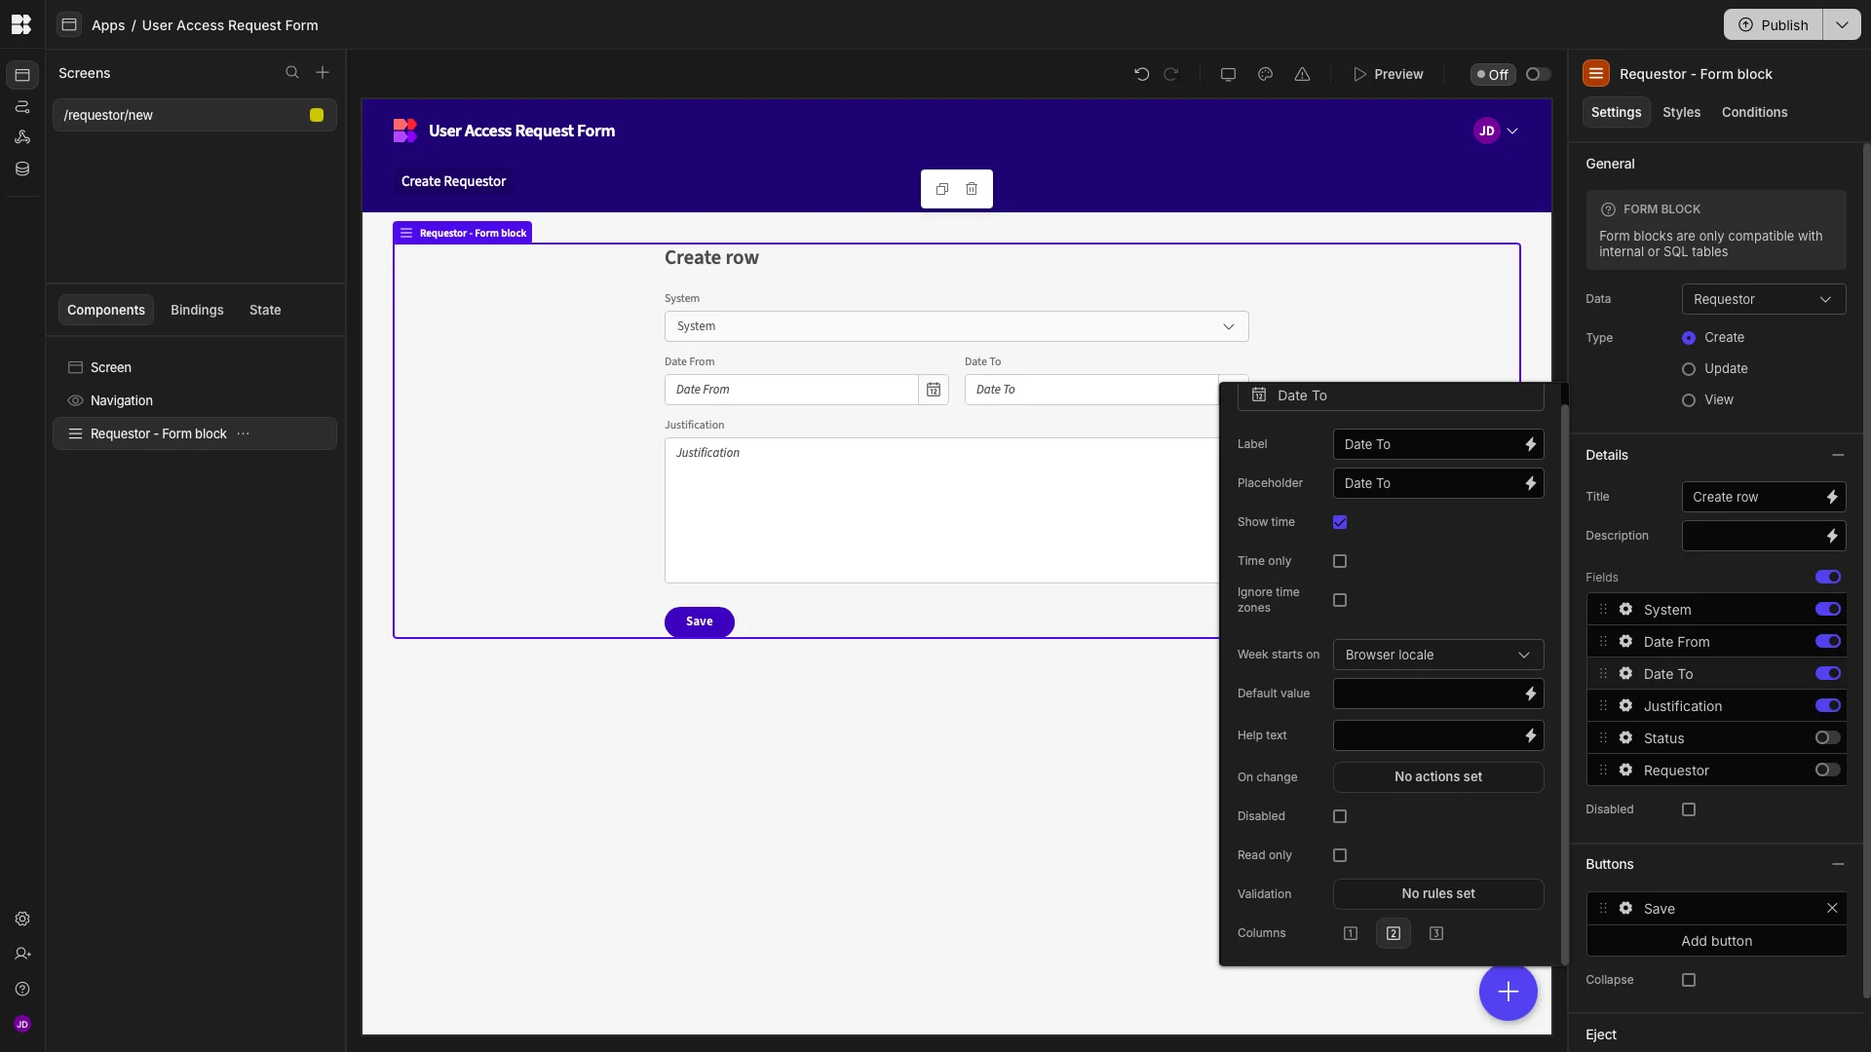This screenshot has height=1052, width=1871.
Task: Select the Update type radio button
Action: point(1689,369)
